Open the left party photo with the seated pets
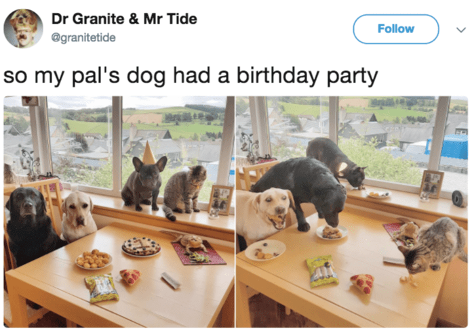 click(119, 212)
